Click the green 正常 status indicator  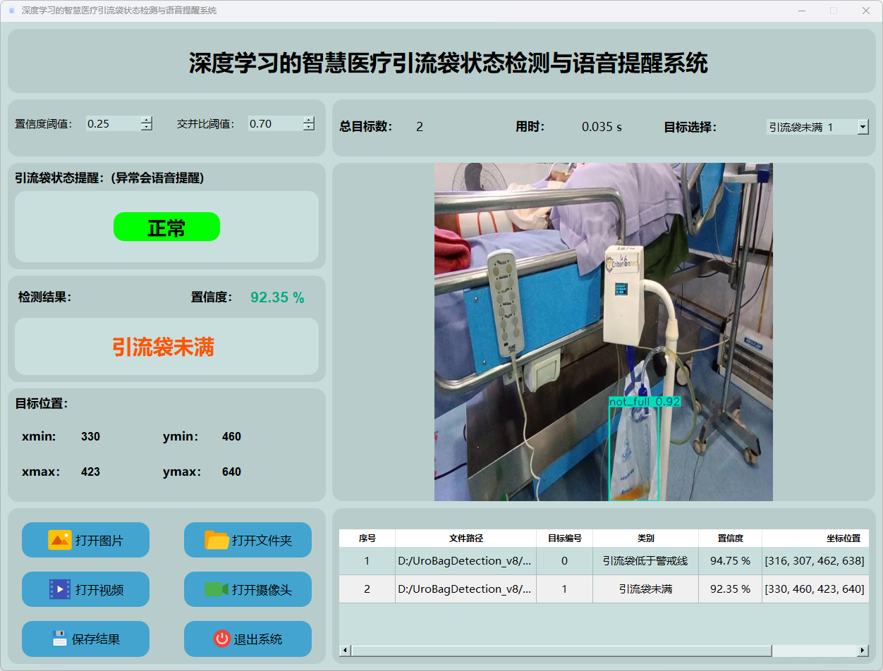pos(166,227)
